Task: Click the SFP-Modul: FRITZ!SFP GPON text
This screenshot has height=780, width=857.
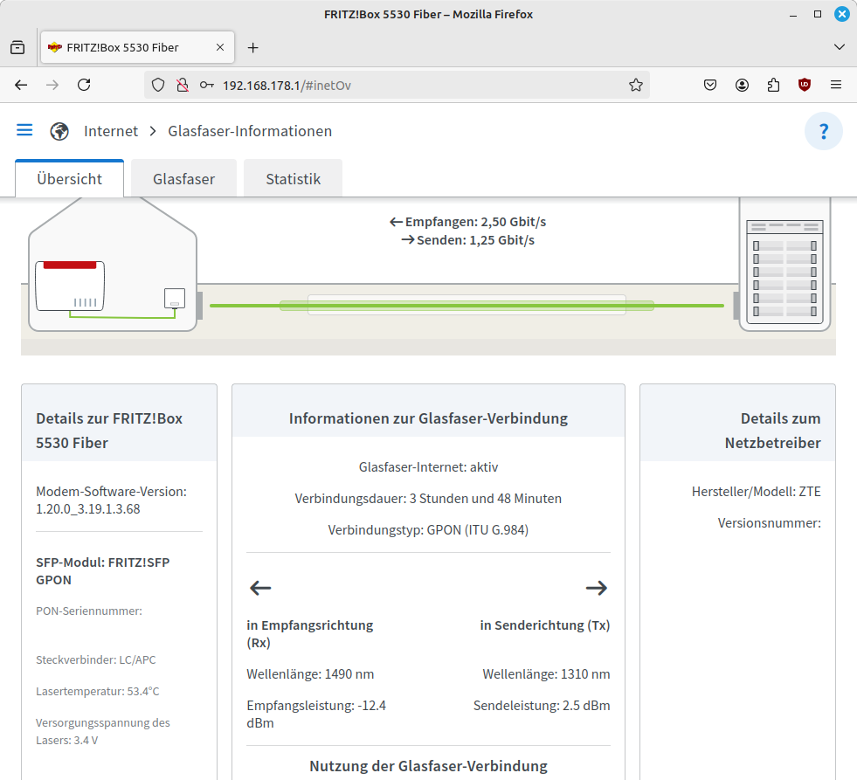Action: pyautogui.click(x=103, y=570)
